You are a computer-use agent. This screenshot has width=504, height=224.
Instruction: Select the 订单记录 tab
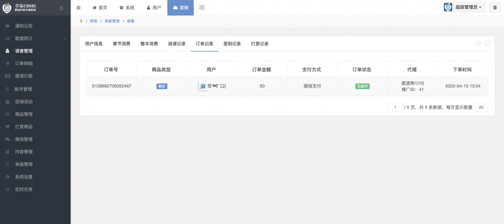(x=204, y=44)
